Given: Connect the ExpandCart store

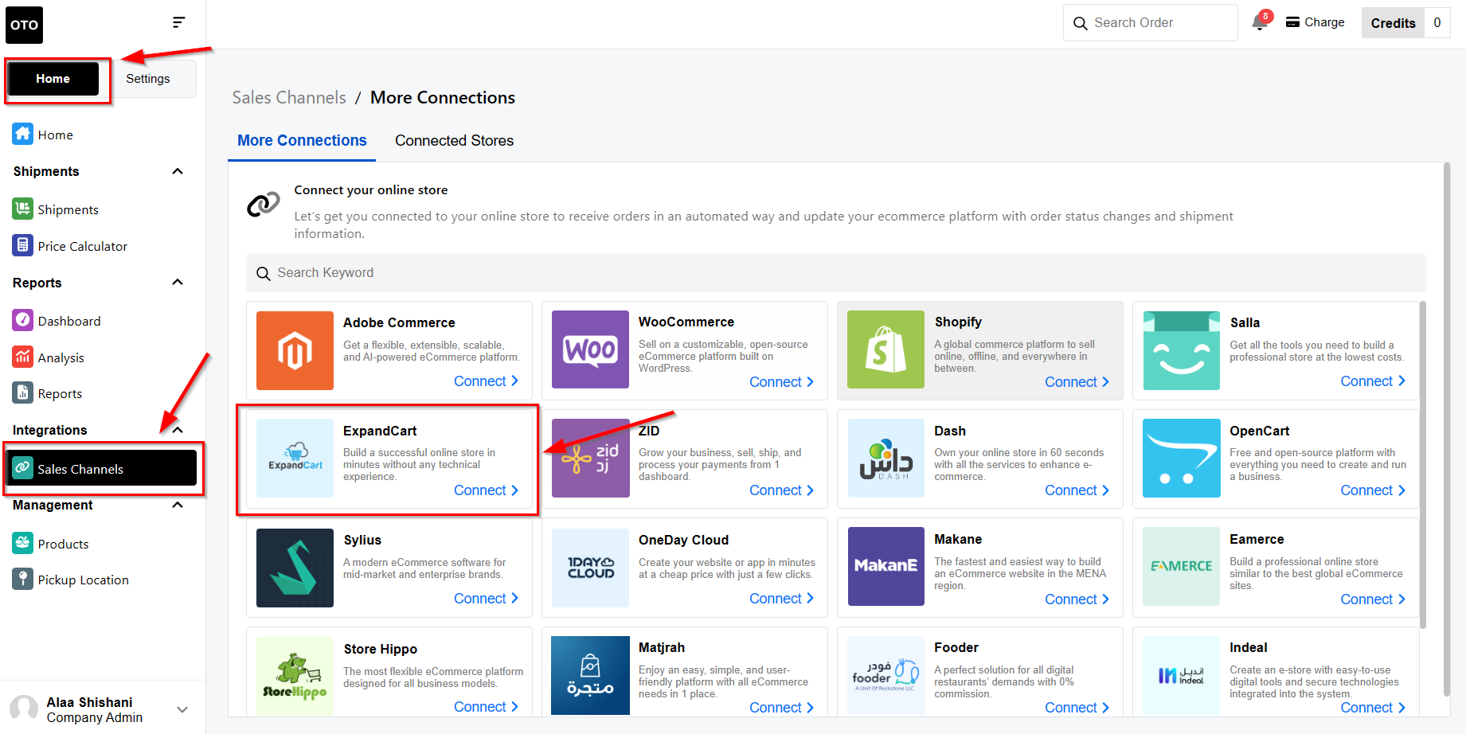Looking at the screenshot, I should click(x=486, y=490).
